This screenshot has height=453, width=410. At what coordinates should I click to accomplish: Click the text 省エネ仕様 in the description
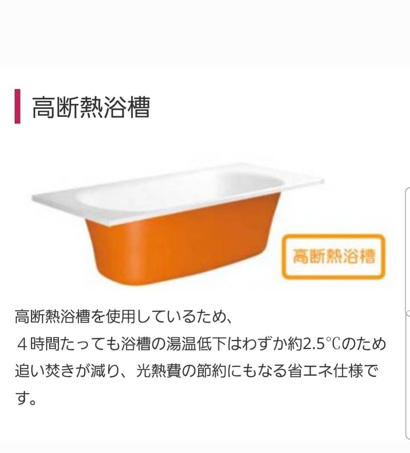pyautogui.click(x=318, y=371)
